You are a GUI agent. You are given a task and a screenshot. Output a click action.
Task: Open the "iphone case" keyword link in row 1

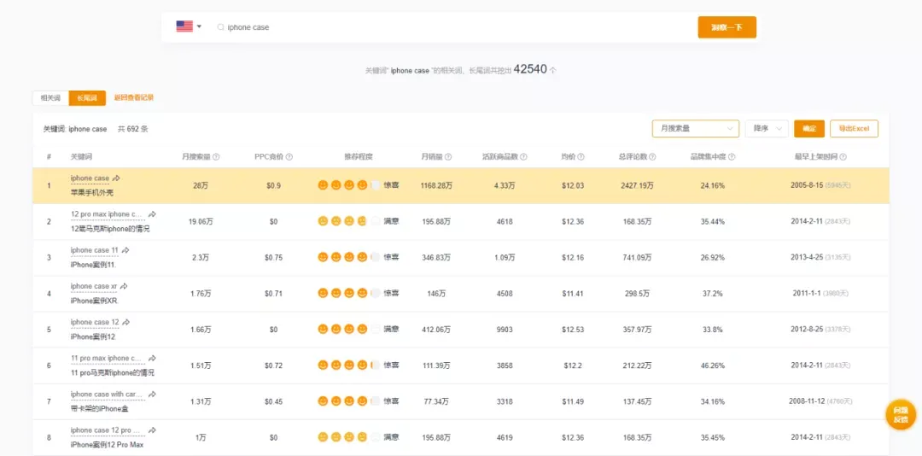coord(90,178)
